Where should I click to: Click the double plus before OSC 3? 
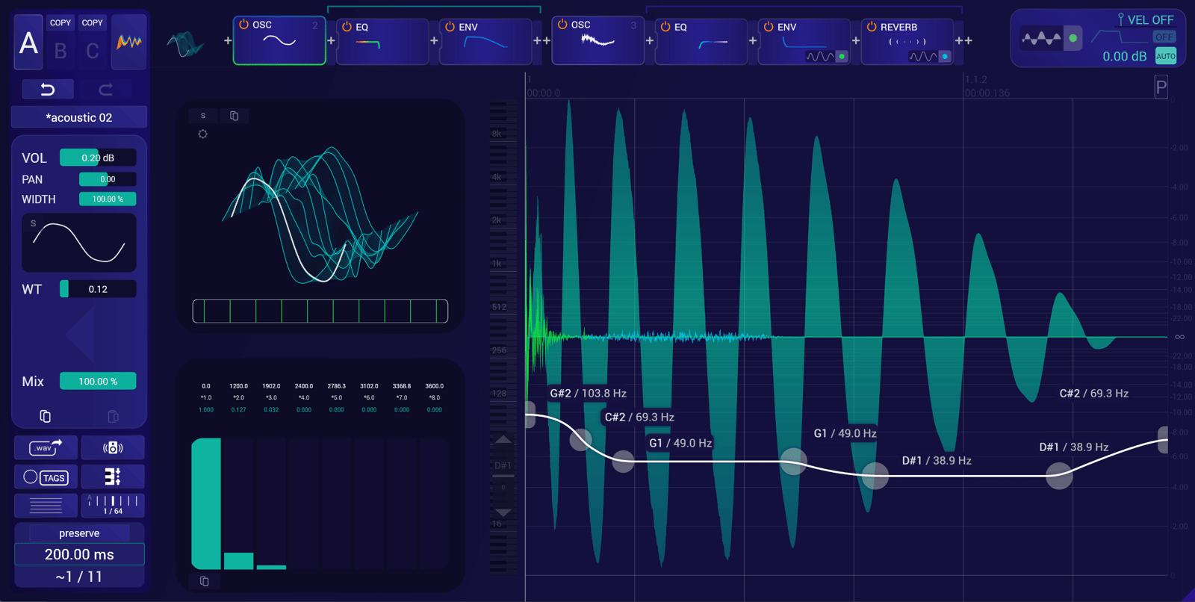point(541,41)
